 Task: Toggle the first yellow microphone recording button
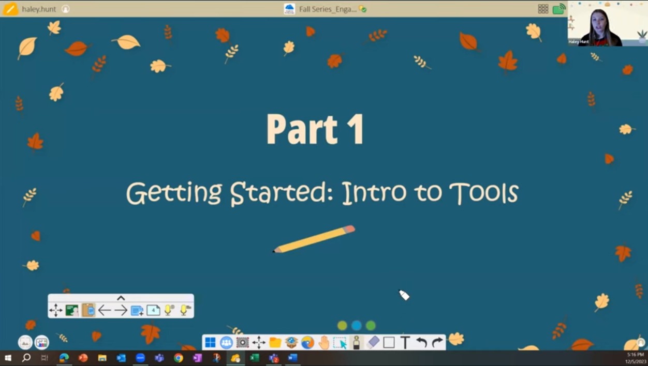click(x=169, y=310)
